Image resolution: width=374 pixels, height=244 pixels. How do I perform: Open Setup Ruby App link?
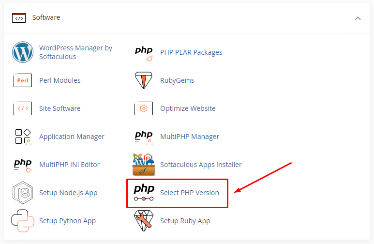click(185, 221)
